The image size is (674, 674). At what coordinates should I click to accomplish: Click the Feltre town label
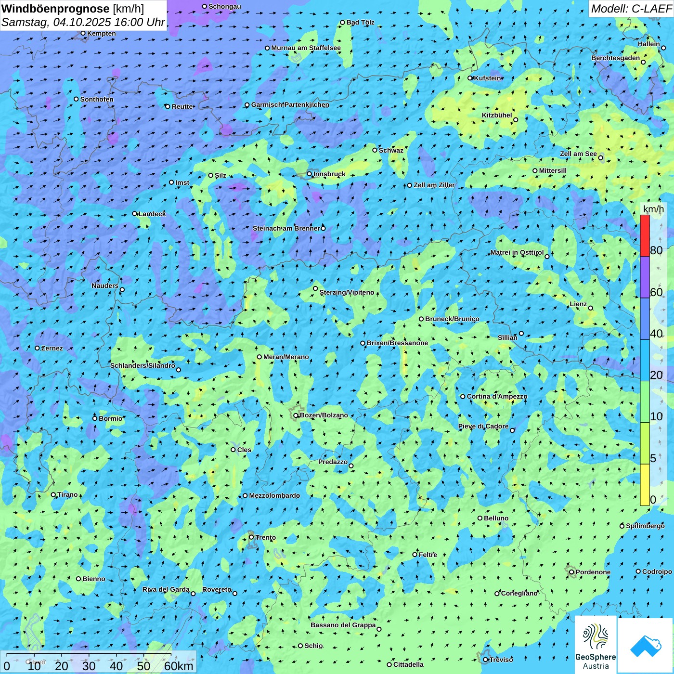(x=428, y=555)
